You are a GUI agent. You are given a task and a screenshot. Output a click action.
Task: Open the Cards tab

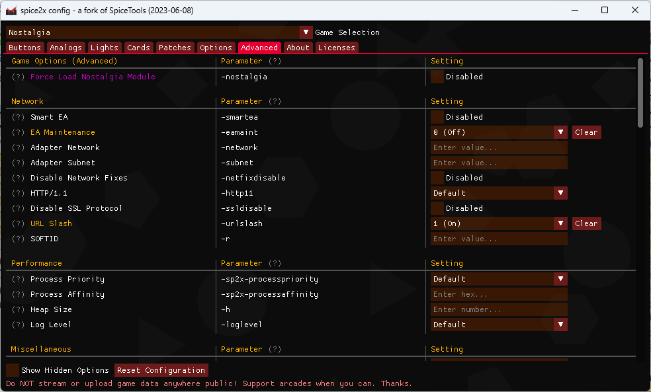click(x=138, y=47)
